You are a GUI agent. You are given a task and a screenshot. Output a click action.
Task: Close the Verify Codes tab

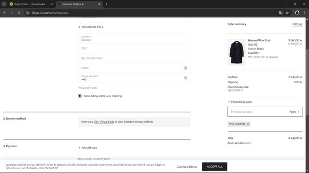pyautogui.click(x=52, y=4)
